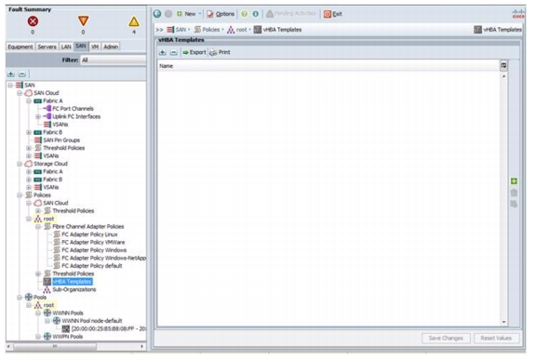Click the green help question mark icon

[x=244, y=14]
